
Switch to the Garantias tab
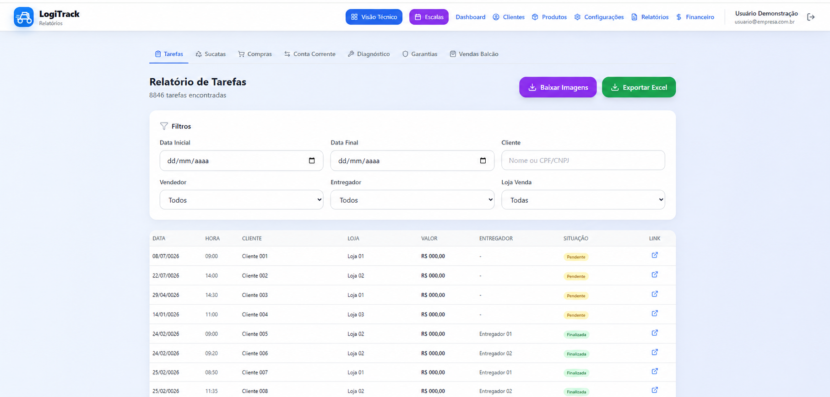(420, 54)
